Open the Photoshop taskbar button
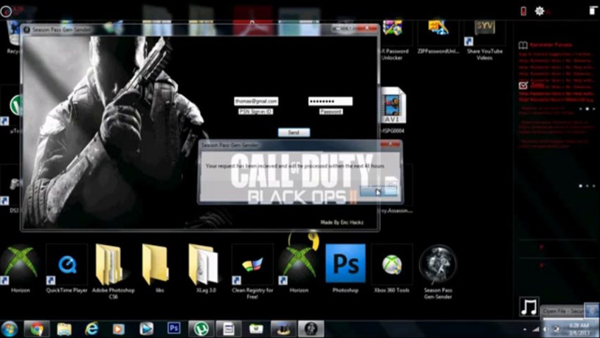The height and width of the screenshot is (338, 600). coord(174,328)
